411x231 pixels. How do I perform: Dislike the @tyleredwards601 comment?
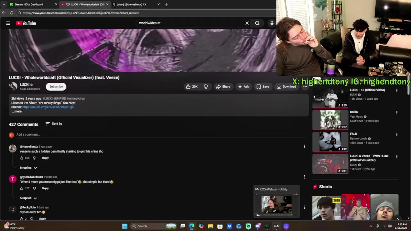[x=35, y=188]
